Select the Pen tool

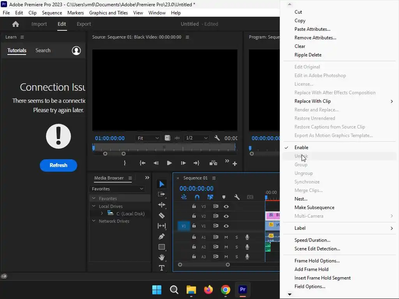pos(162,236)
